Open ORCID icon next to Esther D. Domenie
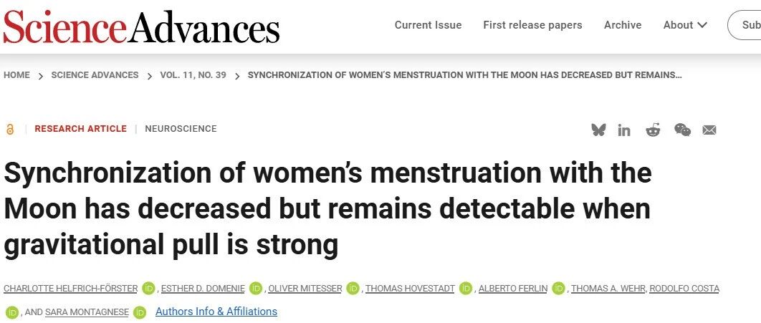The width and height of the screenshot is (761, 323). tap(256, 289)
